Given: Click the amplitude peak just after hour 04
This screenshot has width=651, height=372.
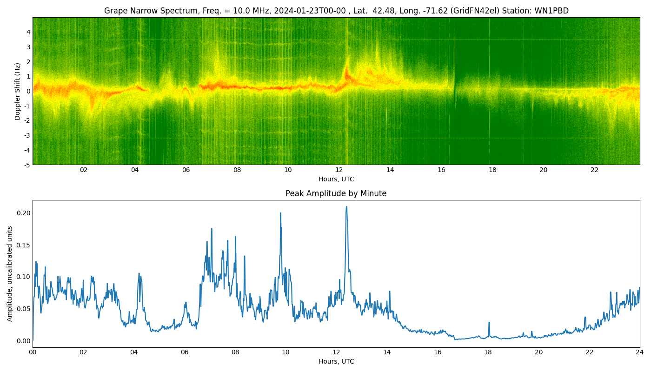Looking at the screenshot, I should tap(139, 274).
